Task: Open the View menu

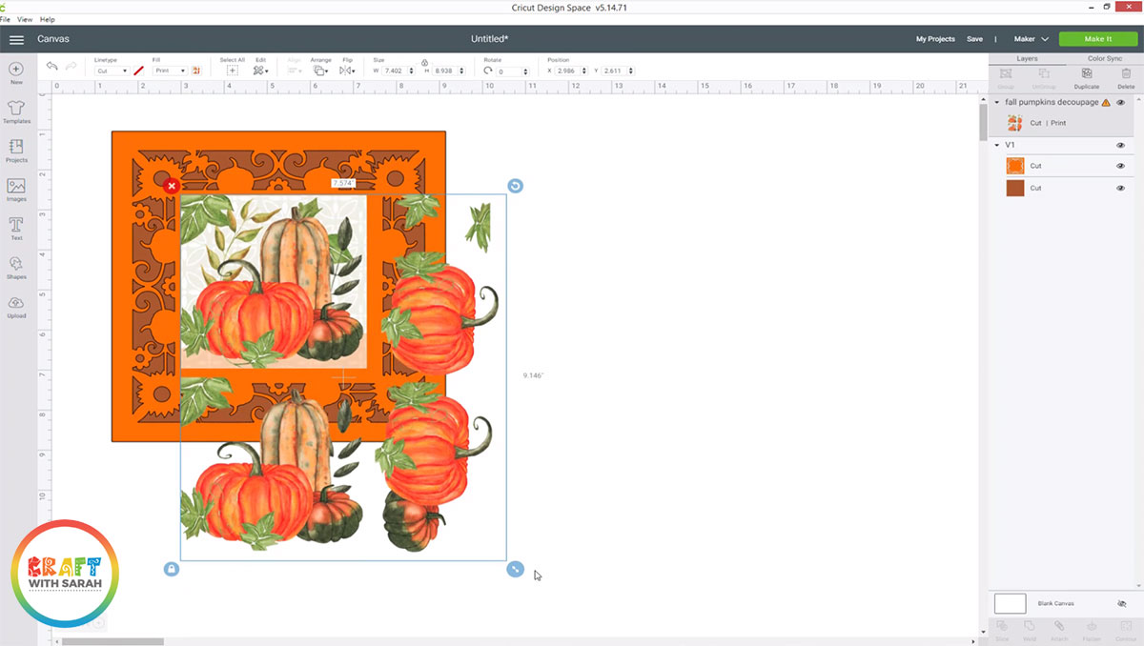Action: click(x=24, y=19)
